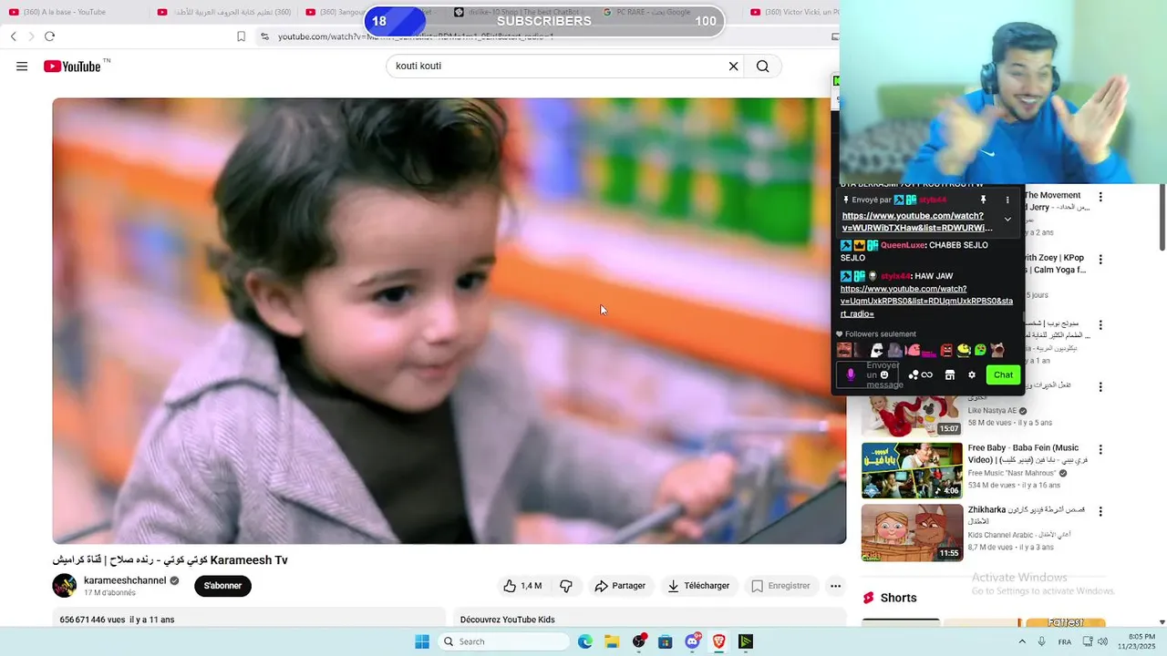Viewport: 1167px width, 656px height.
Task: Open pinned chat message options menu
Action: point(1007,200)
